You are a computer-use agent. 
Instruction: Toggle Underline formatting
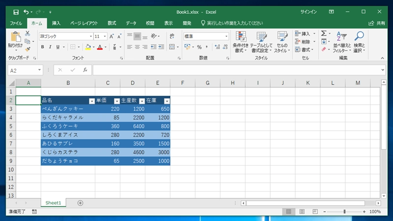[58, 47]
